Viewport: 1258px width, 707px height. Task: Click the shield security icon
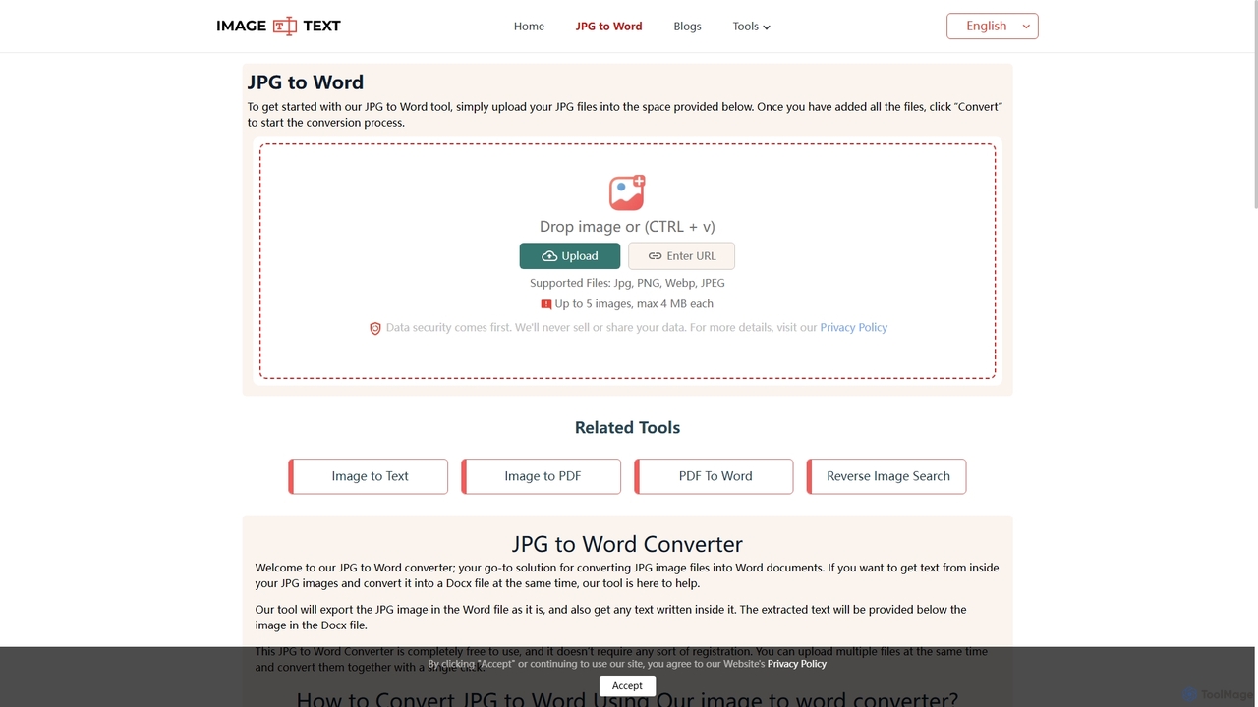click(x=374, y=328)
